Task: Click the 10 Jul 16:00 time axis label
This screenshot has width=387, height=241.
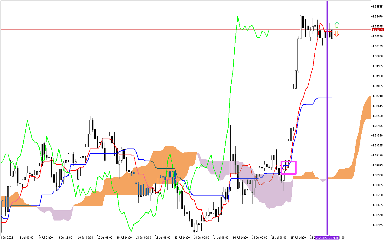Action: coord(124,237)
